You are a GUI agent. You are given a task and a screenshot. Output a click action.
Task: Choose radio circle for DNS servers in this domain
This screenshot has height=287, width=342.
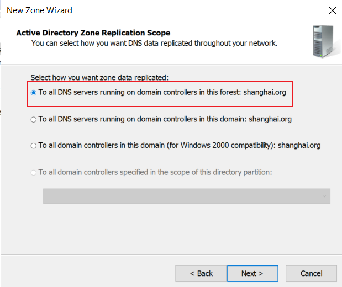[x=34, y=120]
